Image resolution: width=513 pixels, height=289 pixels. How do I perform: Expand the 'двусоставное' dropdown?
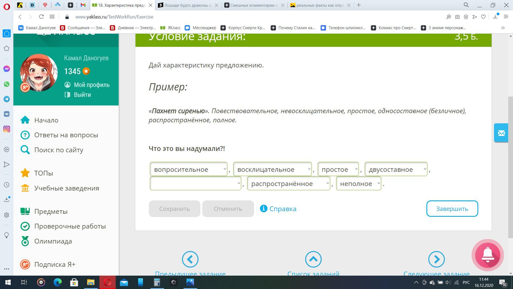pos(396,169)
